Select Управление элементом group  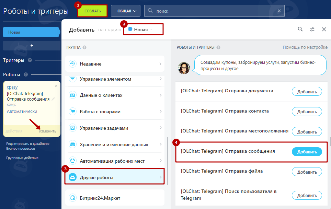point(115,81)
